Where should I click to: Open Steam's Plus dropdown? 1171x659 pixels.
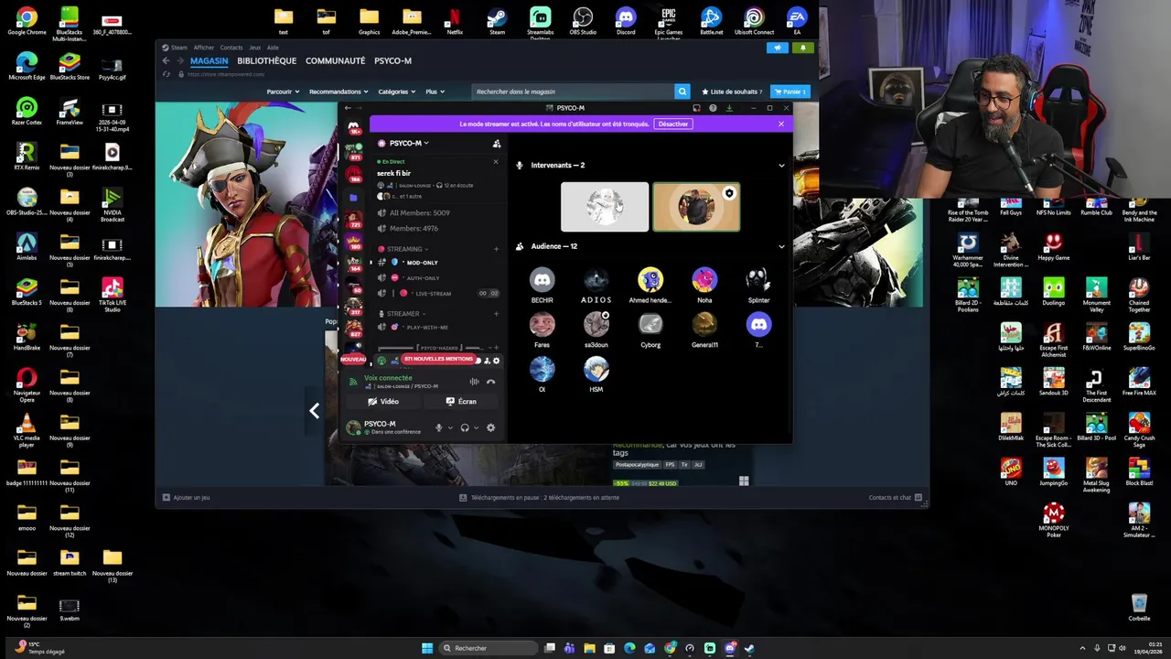[x=435, y=92]
